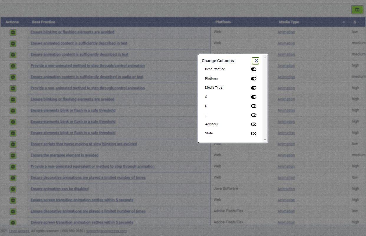This screenshot has height=236, width=366.
Task: Open 'Ensure scripts that cause moving or slow blinking are avoided'
Action: point(84,144)
